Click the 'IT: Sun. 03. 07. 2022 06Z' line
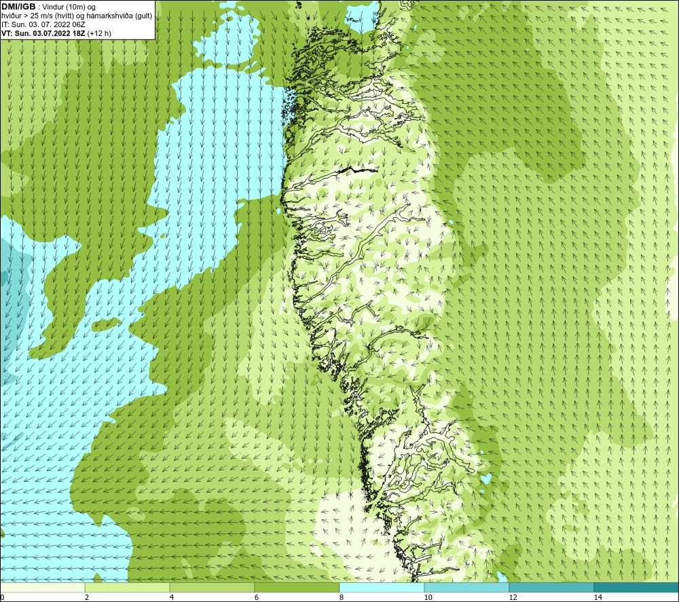Image resolution: width=679 pixels, height=602 pixels. [43, 24]
